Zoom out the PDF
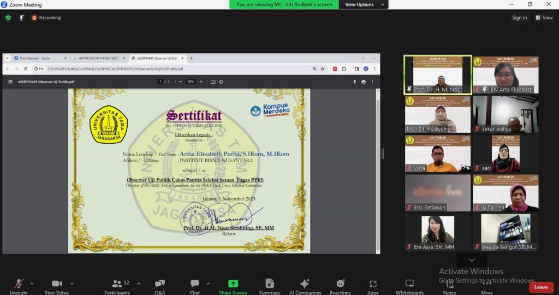 180,82
